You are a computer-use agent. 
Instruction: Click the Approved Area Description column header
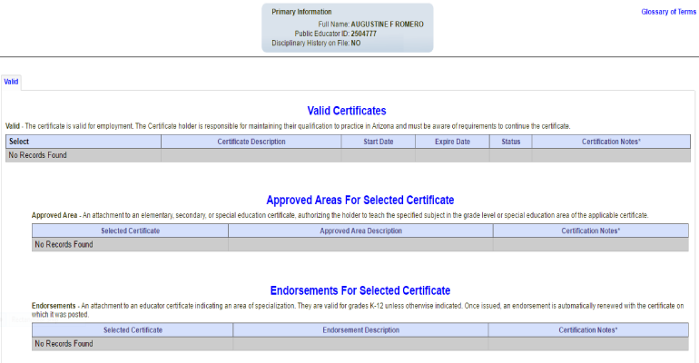pos(360,231)
